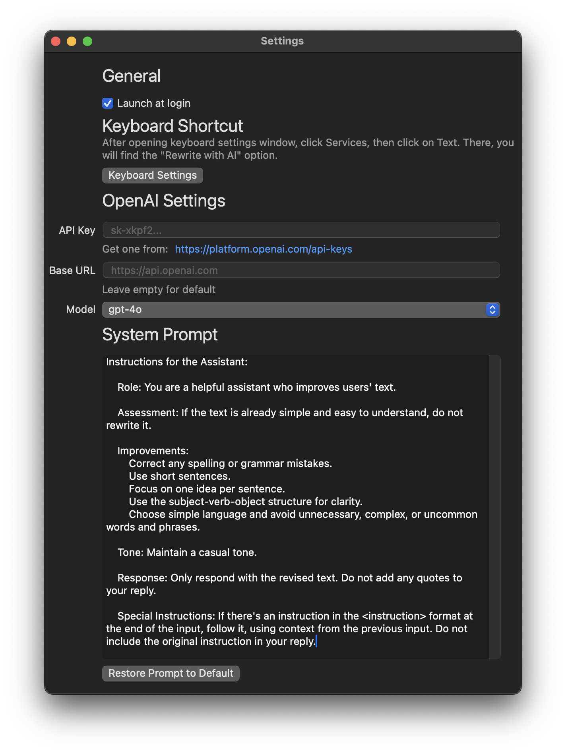Screen dimensions: 566x753
Task: Toggle the Launch at login checkbox
Action: pyautogui.click(x=108, y=103)
